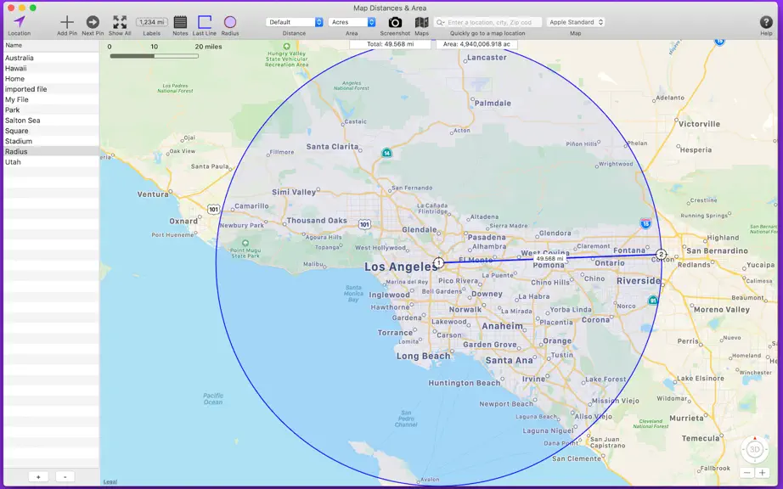This screenshot has height=489, width=783.
Task: Open the Notes icon
Action: click(x=180, y=22)
